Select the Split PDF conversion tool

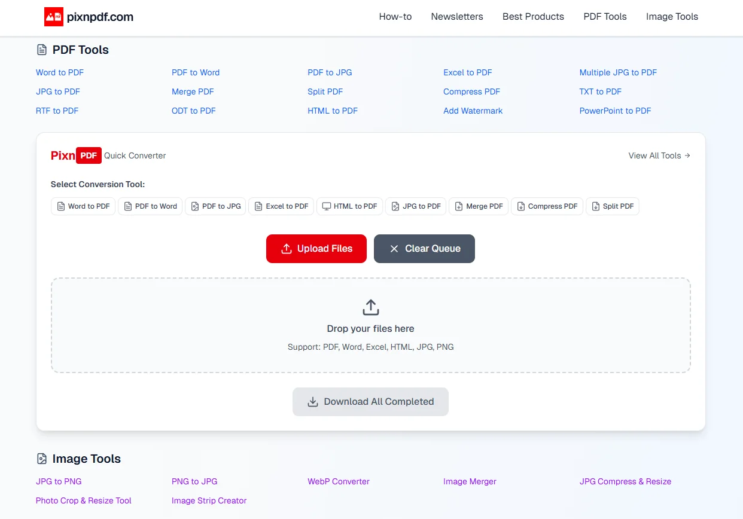pos(613,206)
